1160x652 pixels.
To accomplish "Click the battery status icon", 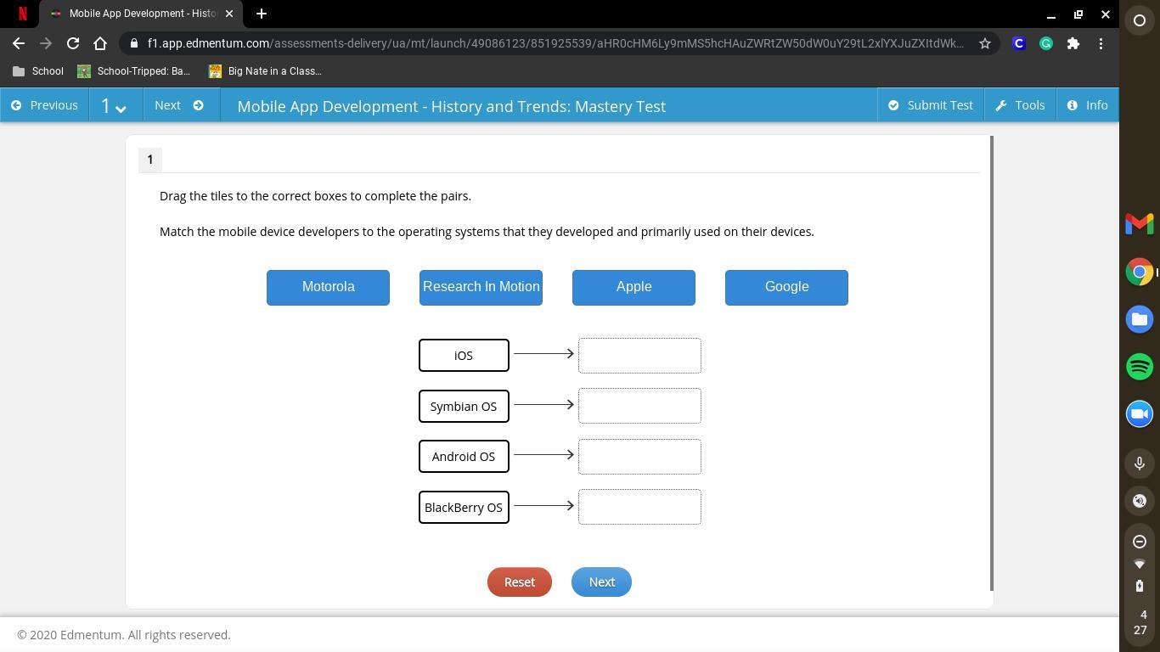I will coord(1140,586).
